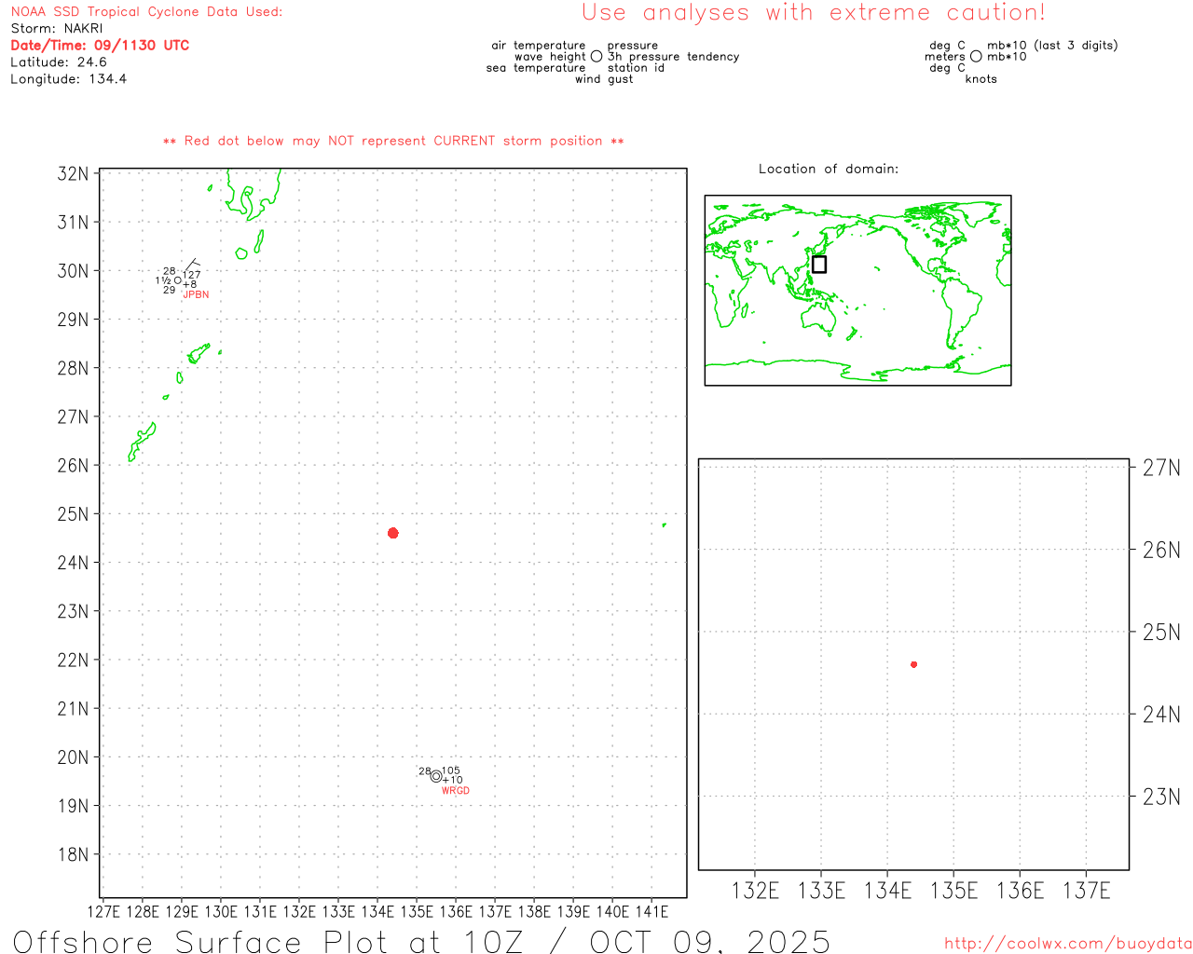1193x954 pixels.
Task: Click 'Use analyses with extreme caution!' warning
Action: pyautogui.click(x=814, y=13)
